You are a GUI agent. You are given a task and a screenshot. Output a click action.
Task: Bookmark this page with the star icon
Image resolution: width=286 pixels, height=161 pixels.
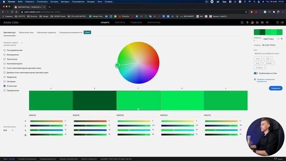(x=246, y=12)
